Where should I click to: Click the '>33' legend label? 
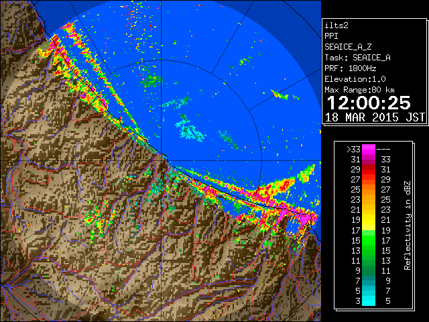point(353,150)
